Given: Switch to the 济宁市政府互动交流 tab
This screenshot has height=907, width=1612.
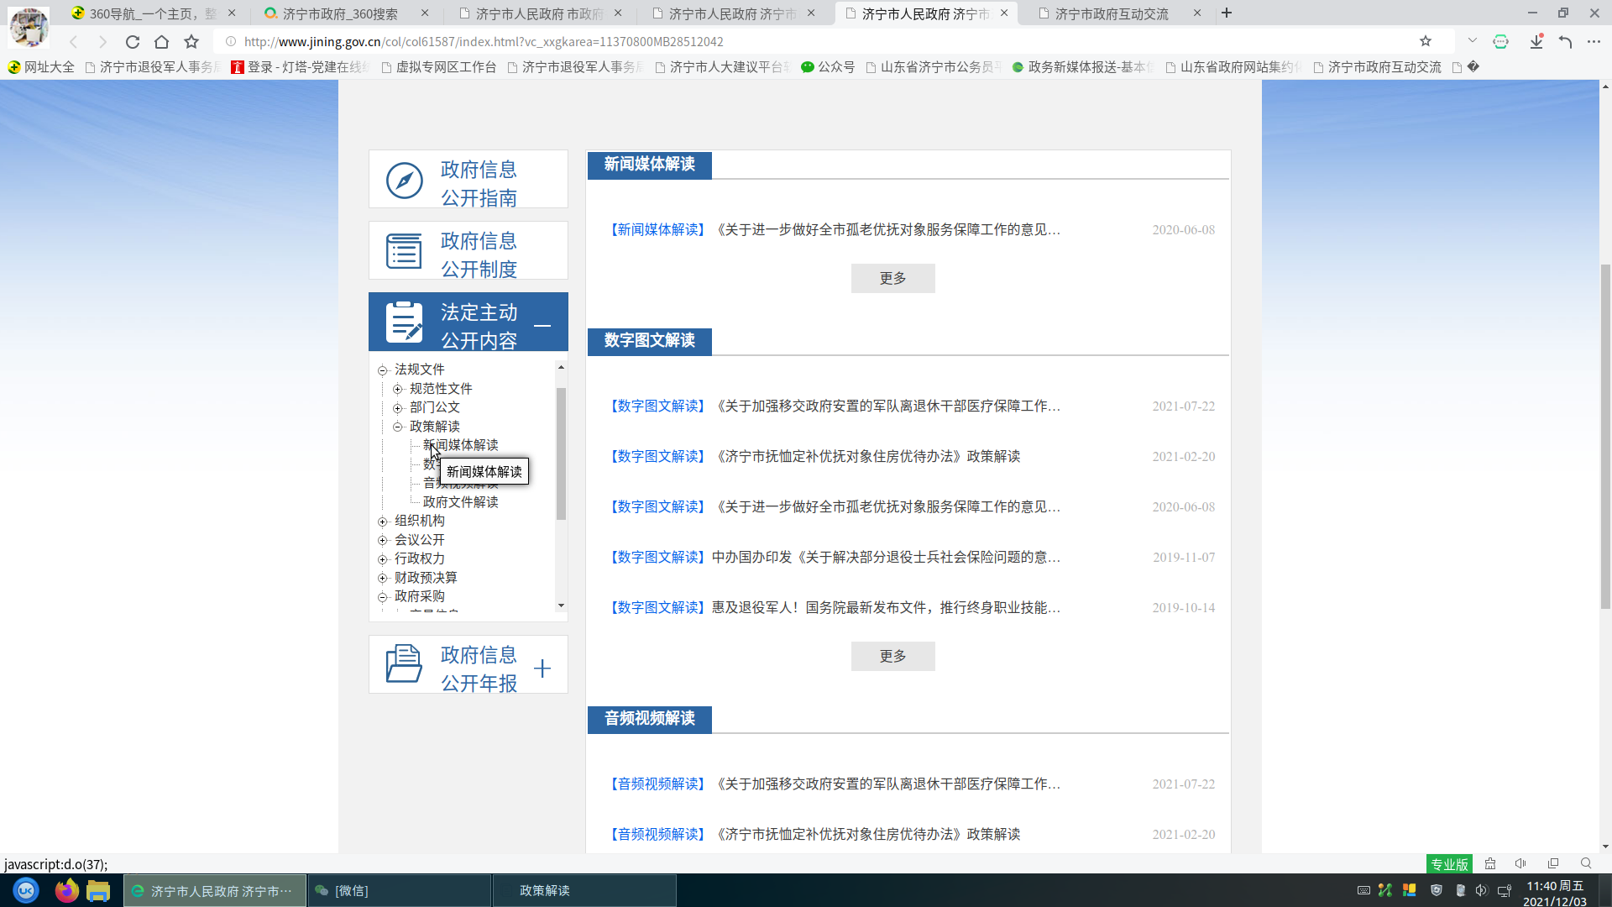Looking at the screenshot, I should (1110, 13).
